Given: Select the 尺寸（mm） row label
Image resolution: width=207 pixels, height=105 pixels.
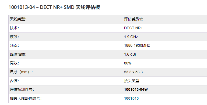Looking at the screenshot, I should tap(21, 72).
